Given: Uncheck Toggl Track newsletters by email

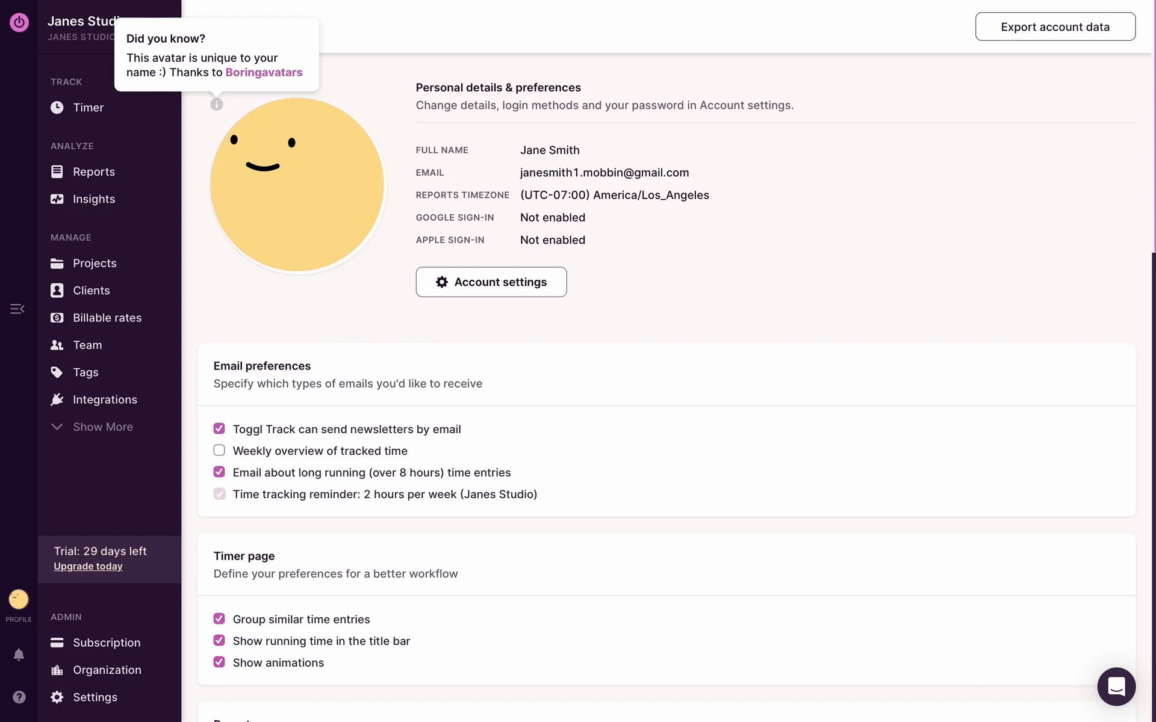Looking at the screenshot, I should (219, 429).
